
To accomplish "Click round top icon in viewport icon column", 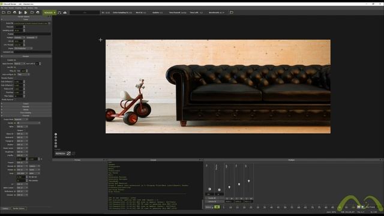I will coord(56,134).
